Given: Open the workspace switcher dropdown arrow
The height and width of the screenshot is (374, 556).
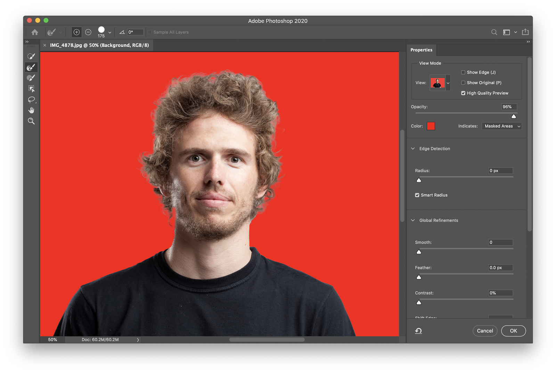Looking at the screenshot, I should 516,32.
